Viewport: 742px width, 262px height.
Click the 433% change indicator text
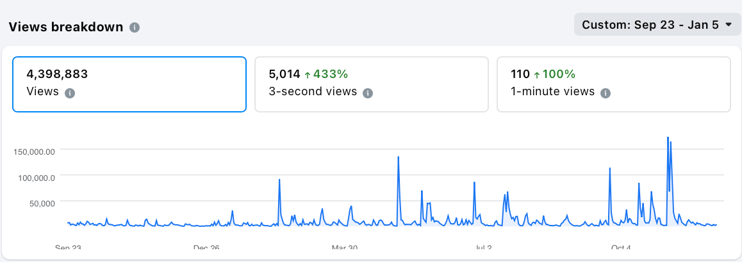click(330, 74)
